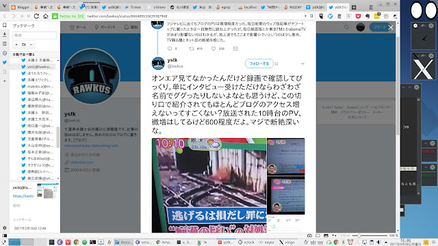438x246 pixels.
Task: Open the hatenablog.com profile link
Action: click(91, 146)
